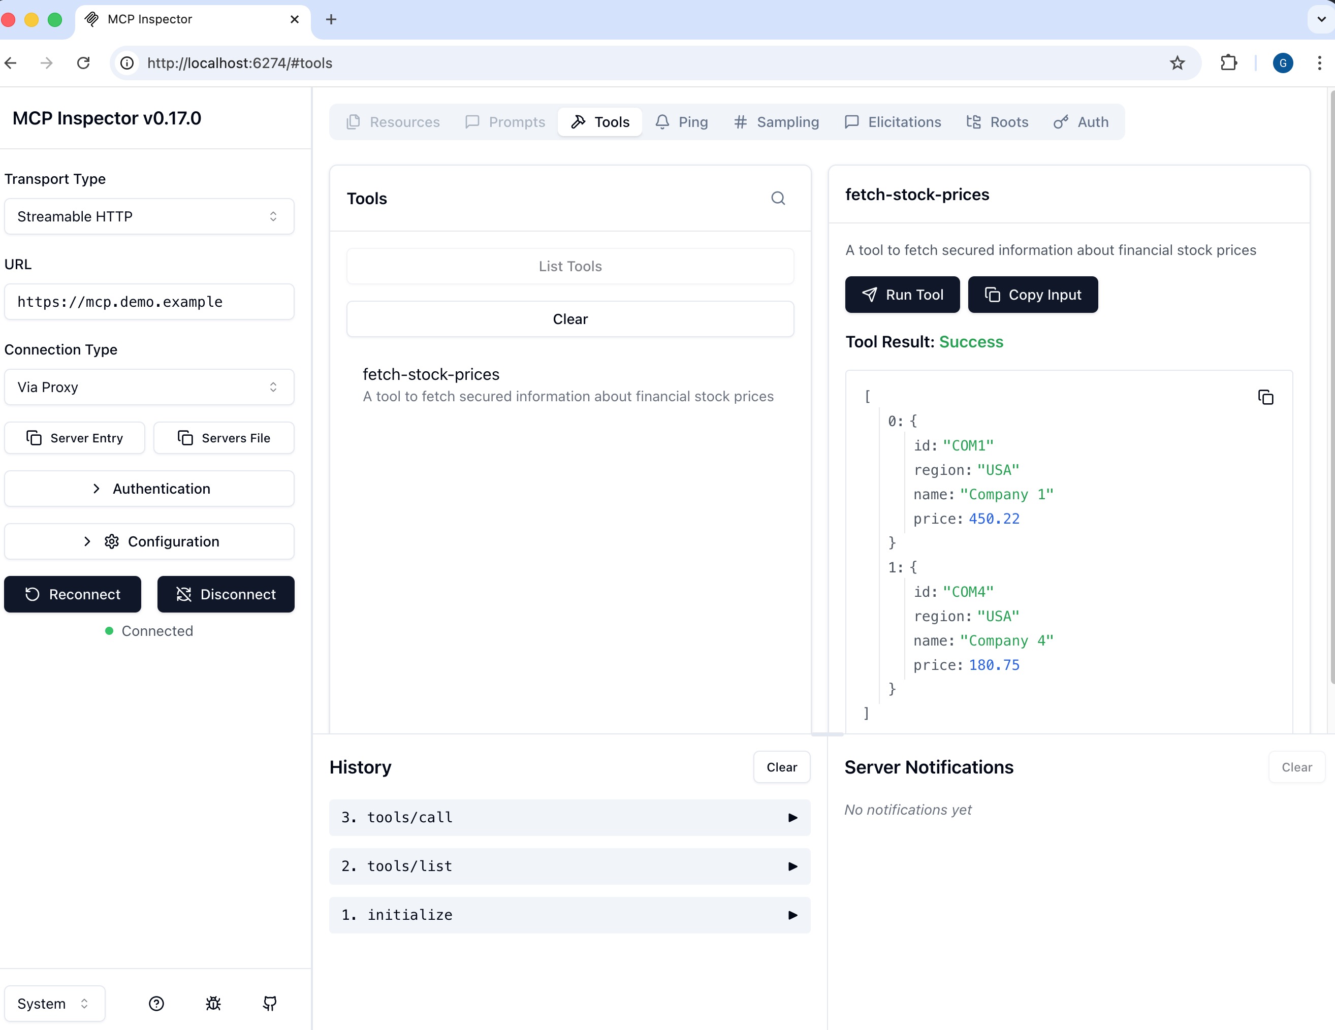Reload the page in browser toolbar
Screen dimensions: 1335x1030
tap(84, 63)
